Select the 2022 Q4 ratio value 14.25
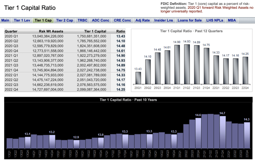255x161 pixels. pyautogui.click(x=120, y=90)
